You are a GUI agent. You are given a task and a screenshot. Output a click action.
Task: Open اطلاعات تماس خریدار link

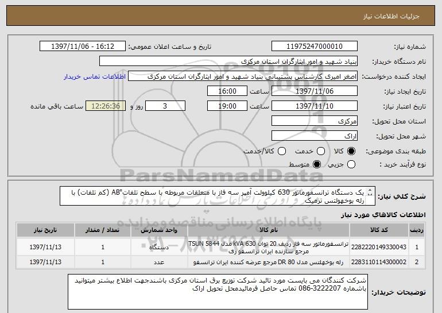click(95, 77)
